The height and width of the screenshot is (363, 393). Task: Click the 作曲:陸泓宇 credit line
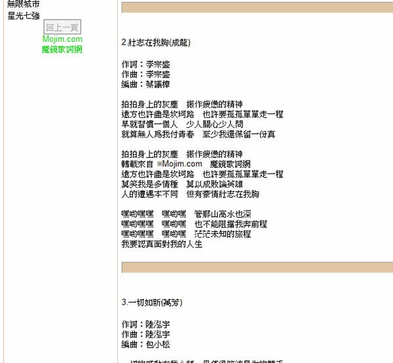tap(145, 334)
